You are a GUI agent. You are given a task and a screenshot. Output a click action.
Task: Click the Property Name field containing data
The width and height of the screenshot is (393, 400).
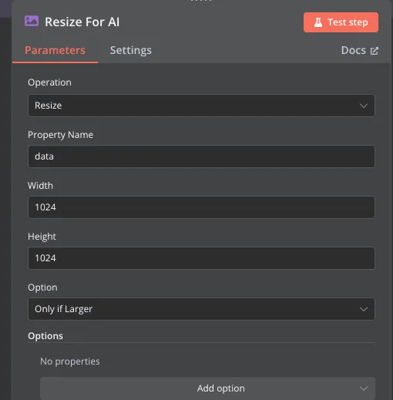[x=201, y=156]
